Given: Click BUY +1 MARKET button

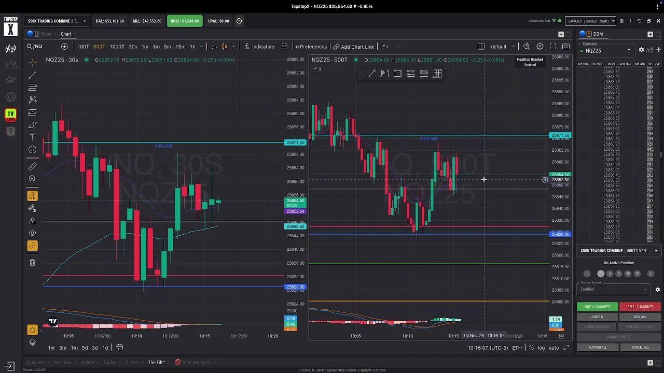Looking at the screenshot, I should pos(597,307).
